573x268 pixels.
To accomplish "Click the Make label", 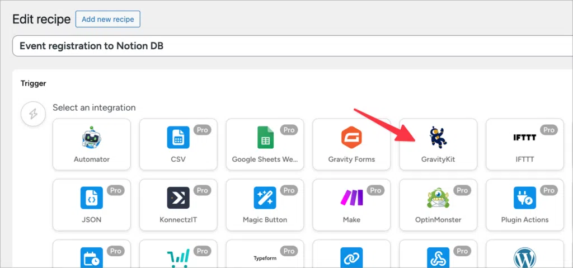I will pyautogui.click(x=351, y=220).
